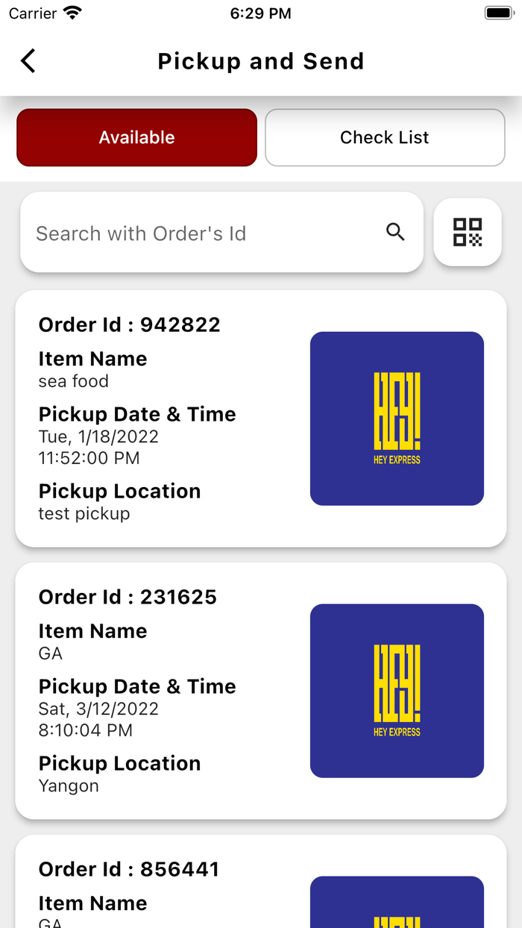
Task: Switch to the Check List tab
Action: pos(385,137)
